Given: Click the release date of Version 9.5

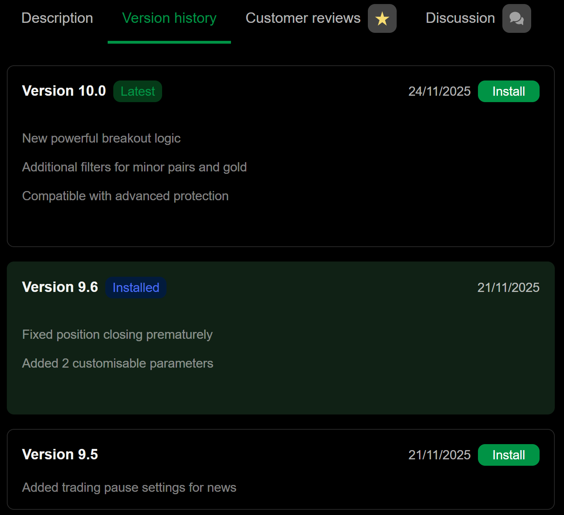Looking at the screenshot, I should point(439,455).
